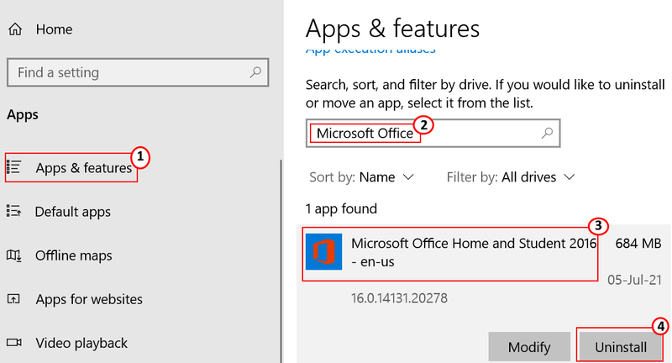The height and width of the screenshot is (363, 672).
Task: Click the Video playback camera icon
Action: pos(13,343)
